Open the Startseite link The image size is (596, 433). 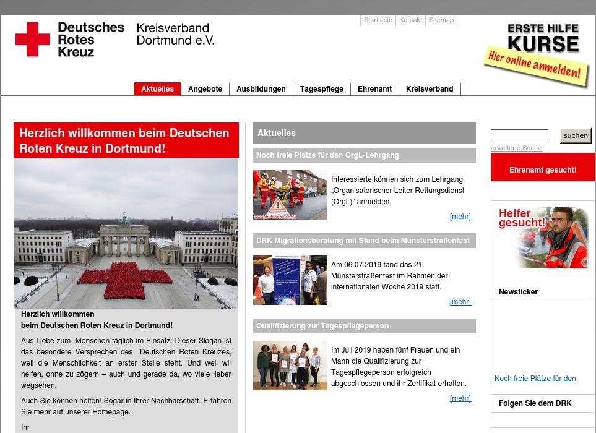(378, 20)
